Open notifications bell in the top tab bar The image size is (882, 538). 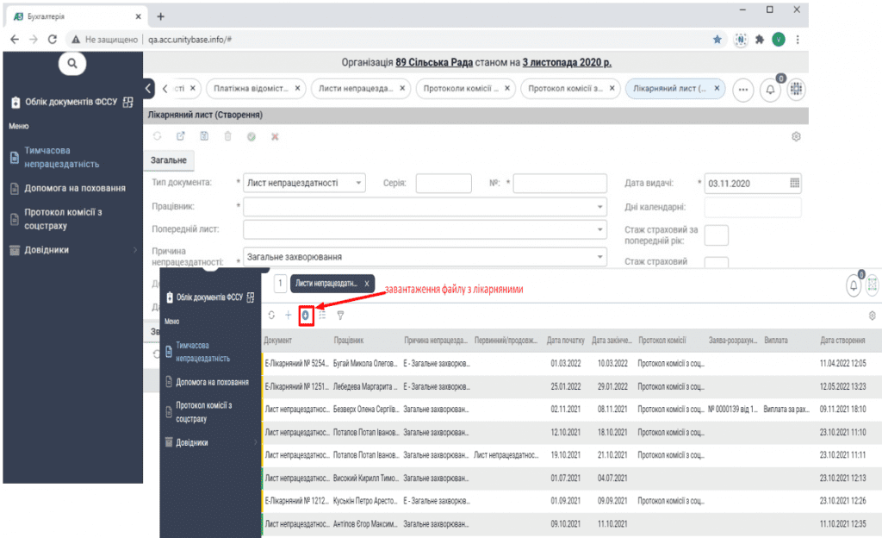click(x=769, y=90)
